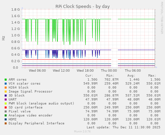The height and width of the screenshot is (135, 165).
Task: Click HDMI maximum value 120.01M
Action: click(x=153, y=119)
